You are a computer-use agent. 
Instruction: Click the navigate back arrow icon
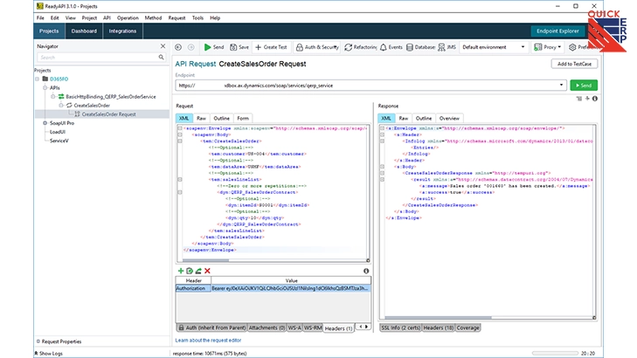178,47
